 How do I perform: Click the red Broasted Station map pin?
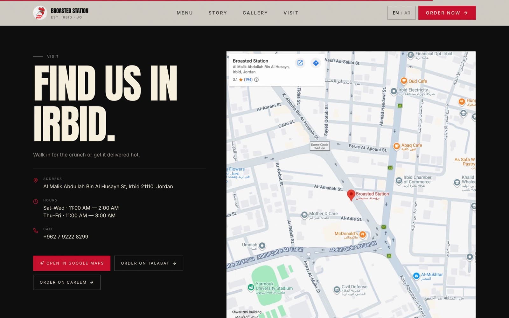click(351, 195)
